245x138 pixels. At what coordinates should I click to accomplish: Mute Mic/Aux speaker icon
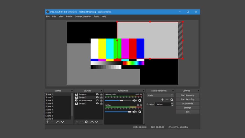coord(134,112)
